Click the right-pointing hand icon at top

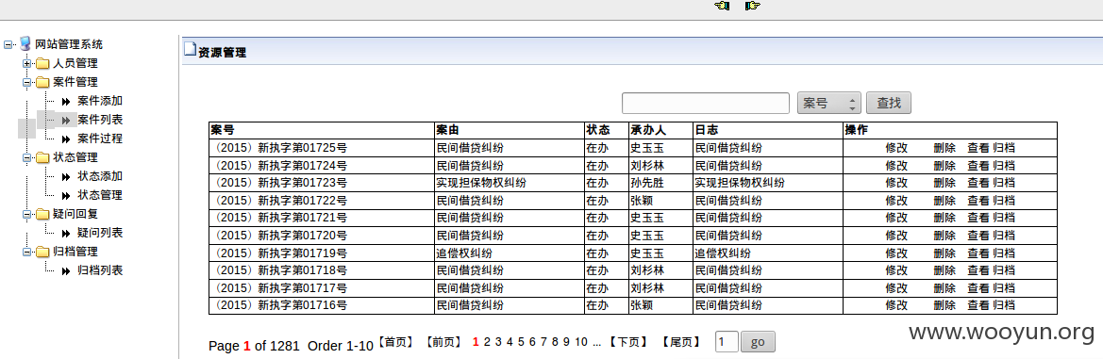point(753,6)
